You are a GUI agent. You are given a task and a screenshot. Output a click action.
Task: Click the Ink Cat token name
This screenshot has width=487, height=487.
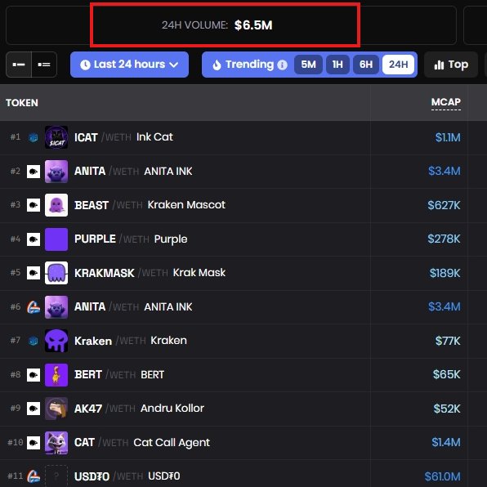point(154,137)
